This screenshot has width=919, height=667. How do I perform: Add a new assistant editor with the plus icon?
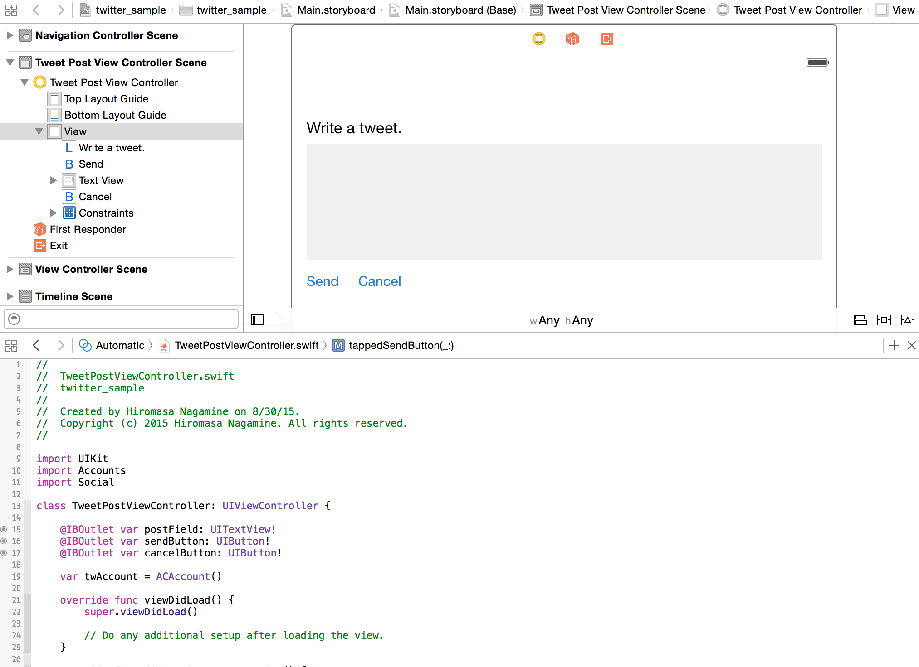coord(894,345)
